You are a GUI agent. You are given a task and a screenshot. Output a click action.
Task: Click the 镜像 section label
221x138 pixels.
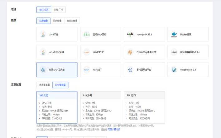[x=14, y=21]
